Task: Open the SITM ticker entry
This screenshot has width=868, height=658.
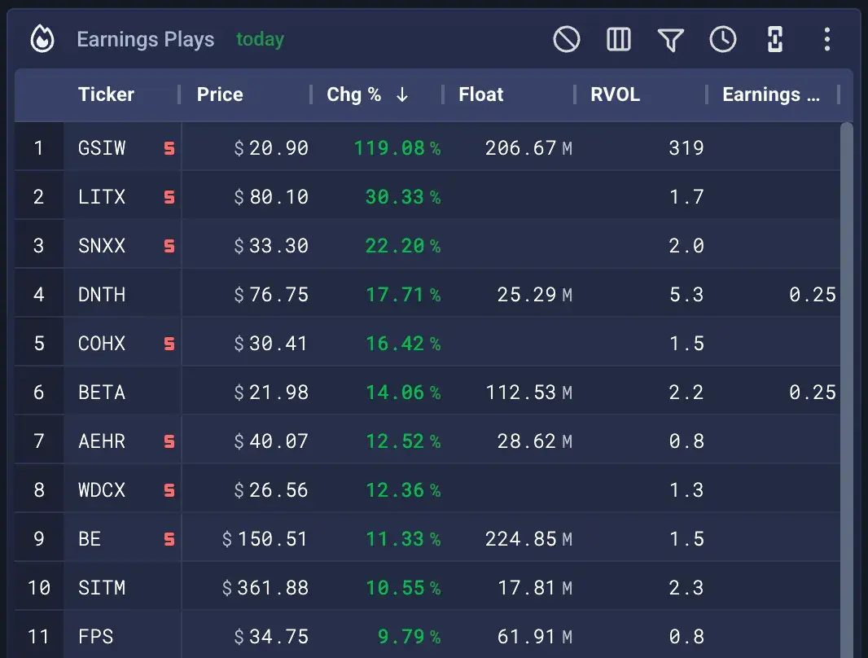Action: tap(102, 587)
